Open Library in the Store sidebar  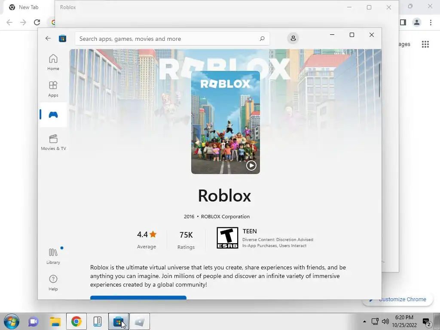coord(53,256)
